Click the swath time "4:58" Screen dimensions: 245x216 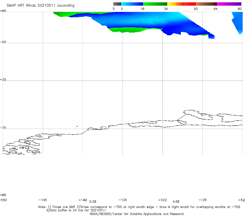(176, 202)
